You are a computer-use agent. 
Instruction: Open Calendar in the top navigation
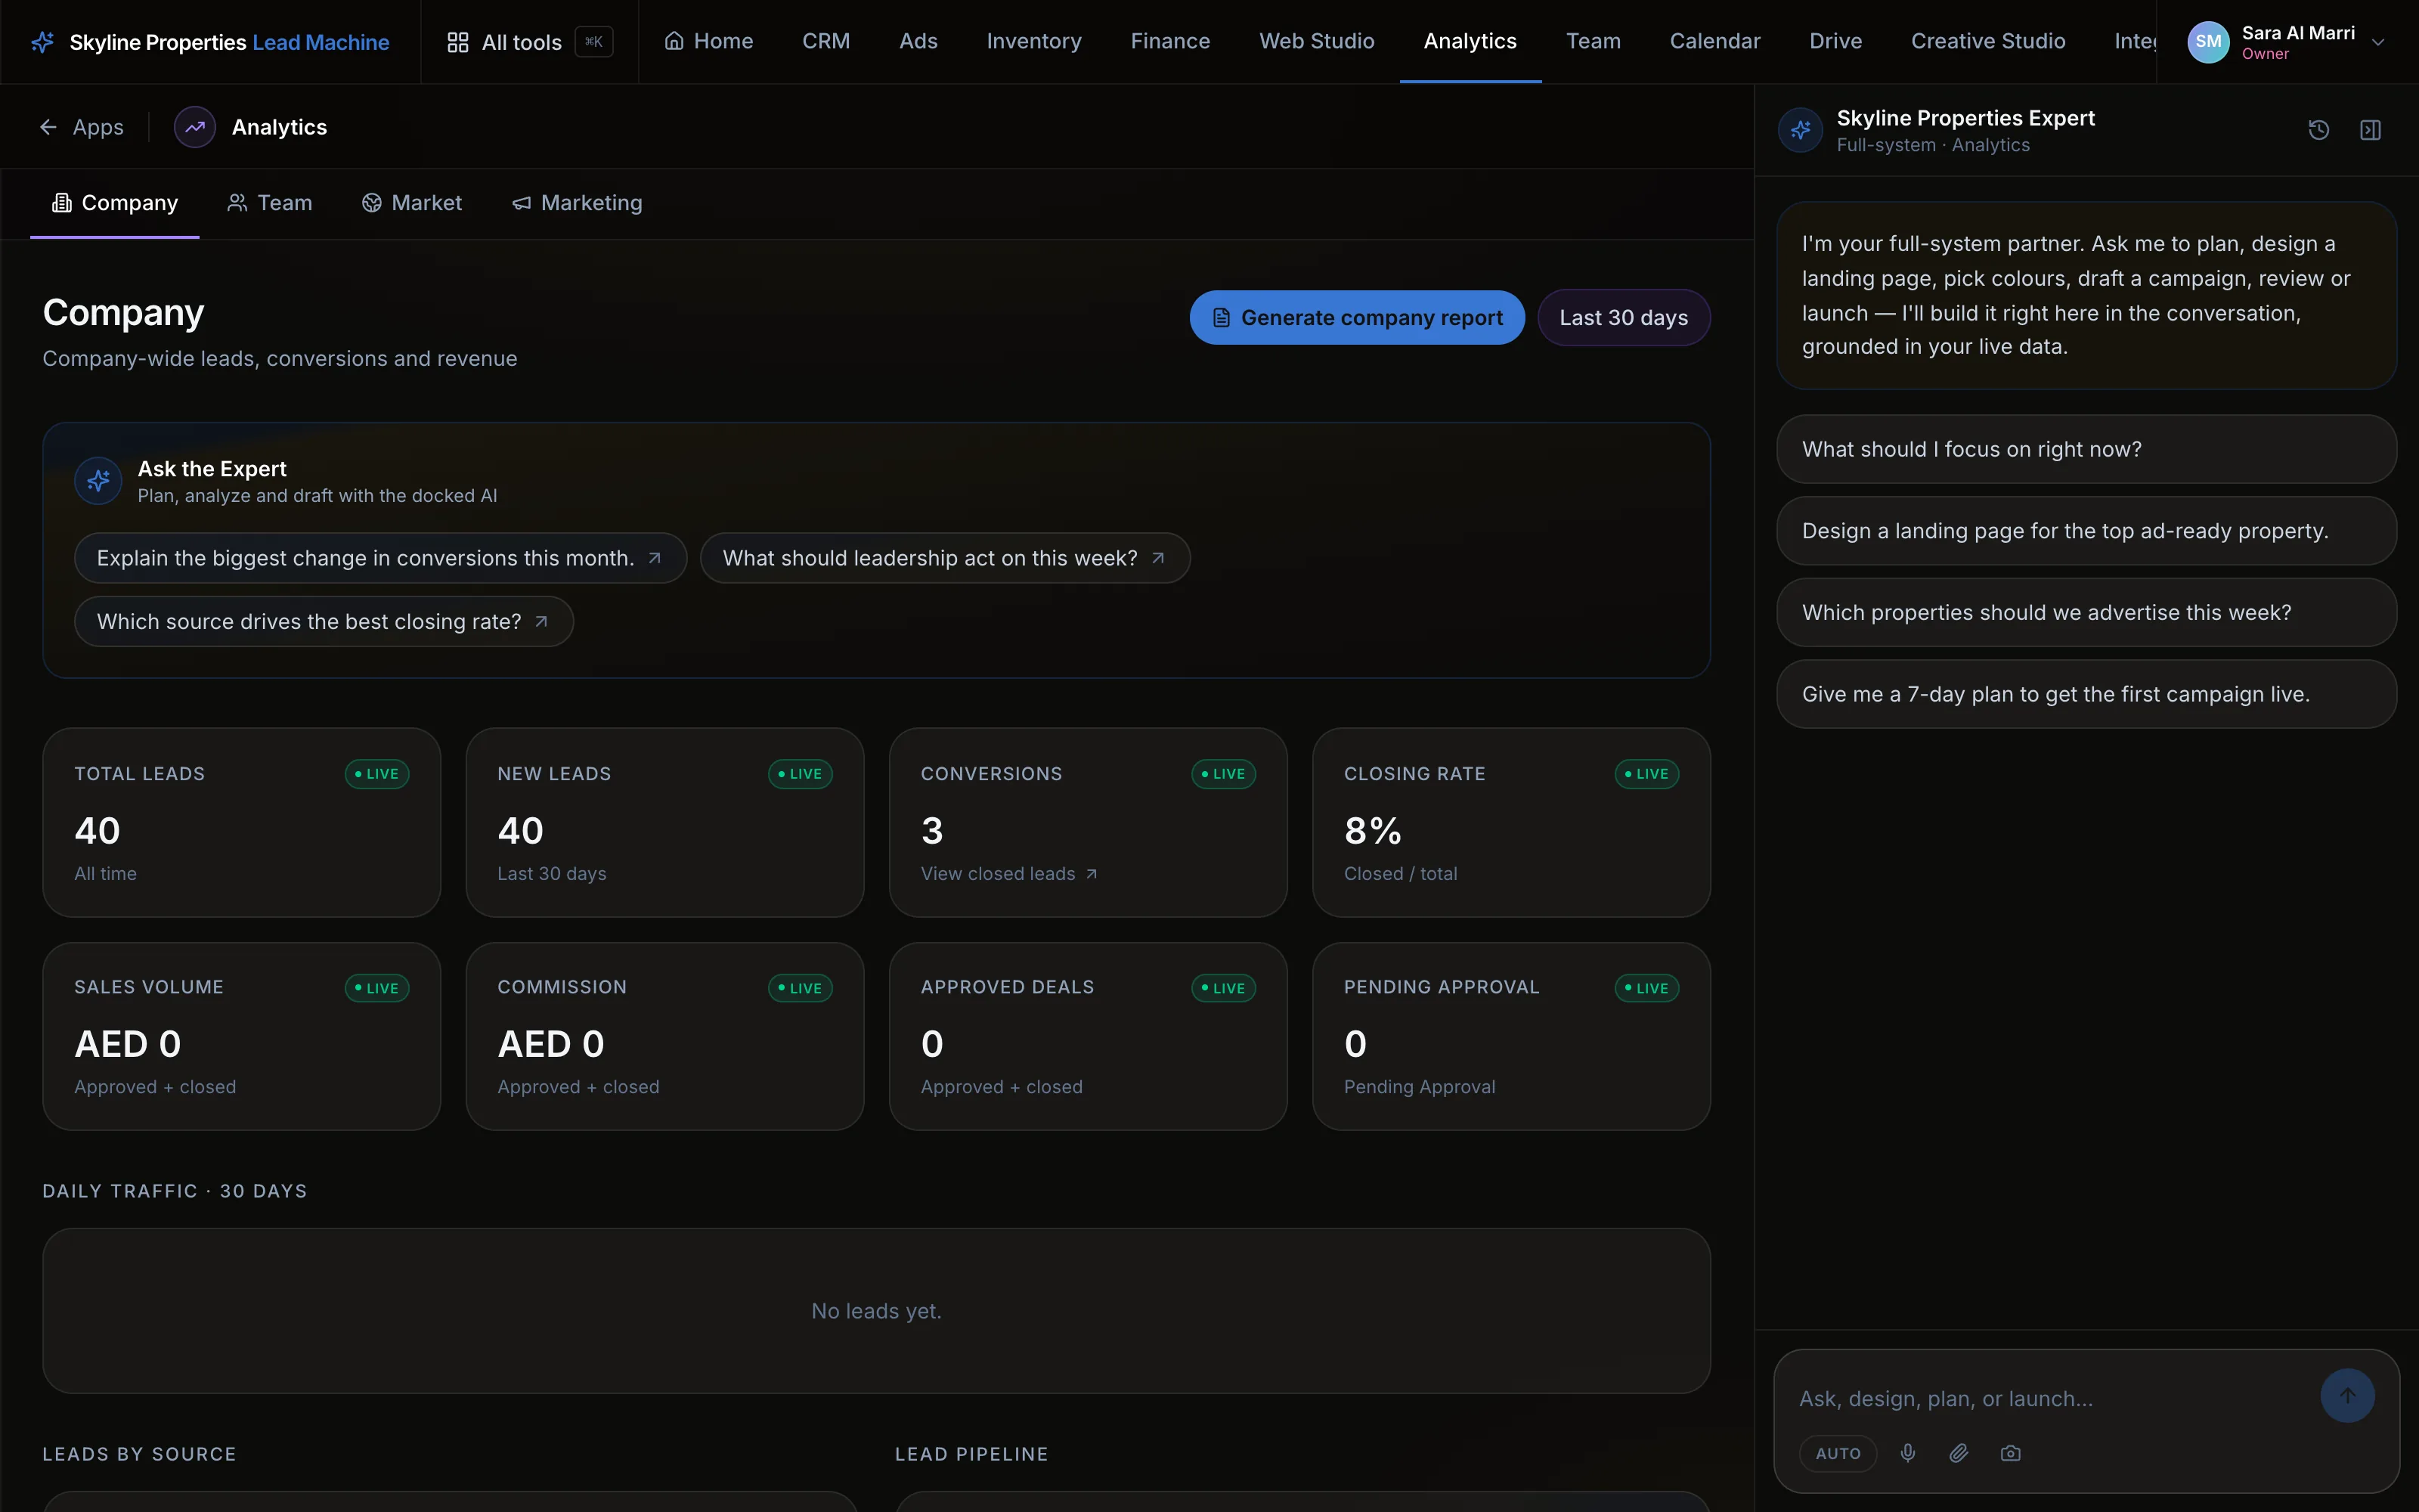(1714, 42)
